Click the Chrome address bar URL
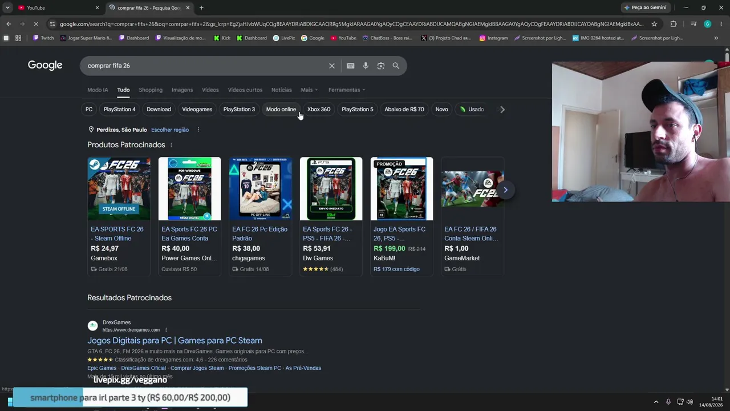Screen dimensions: 730x411 coord(352,24)
